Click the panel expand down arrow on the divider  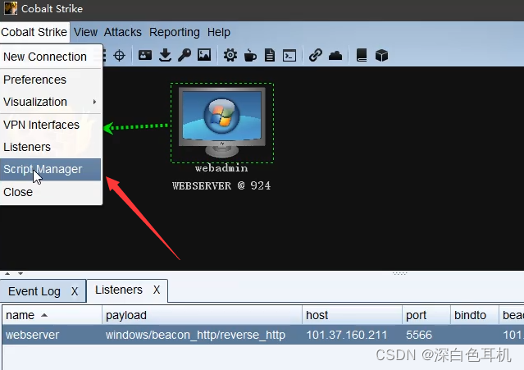click(21, 273)
